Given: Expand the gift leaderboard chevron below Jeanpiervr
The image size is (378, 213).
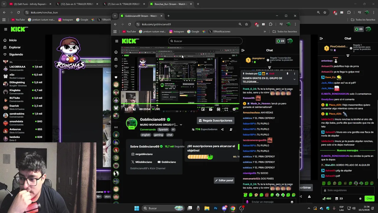Looking at the screenshot, I should (269, 67).
